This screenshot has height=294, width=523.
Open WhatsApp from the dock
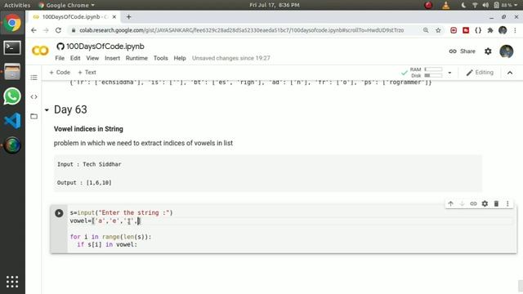[12, 96]
